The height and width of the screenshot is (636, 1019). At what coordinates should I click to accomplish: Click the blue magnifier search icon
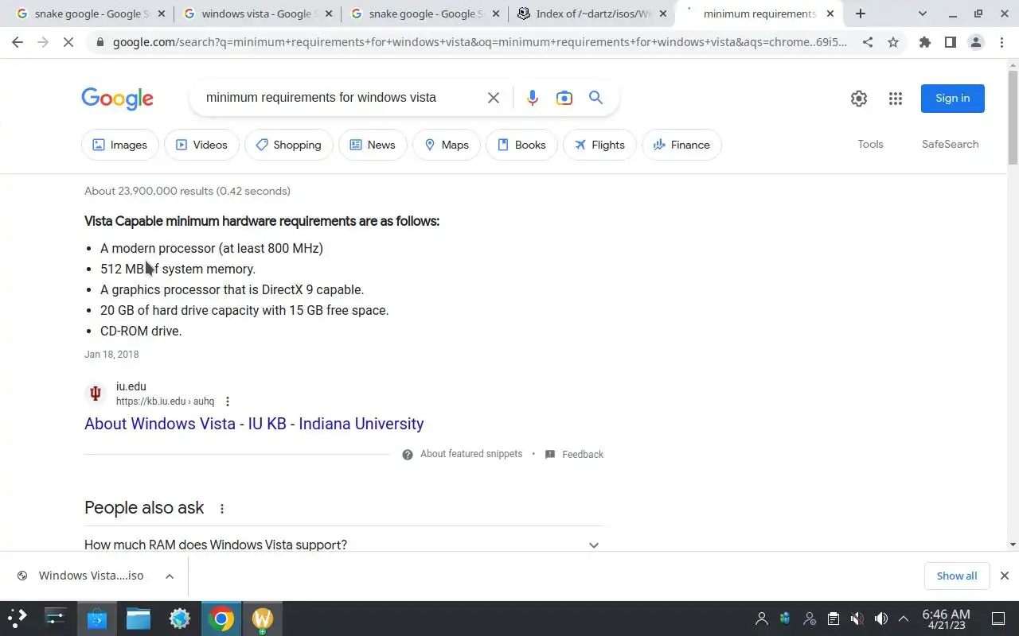point(595,98)
